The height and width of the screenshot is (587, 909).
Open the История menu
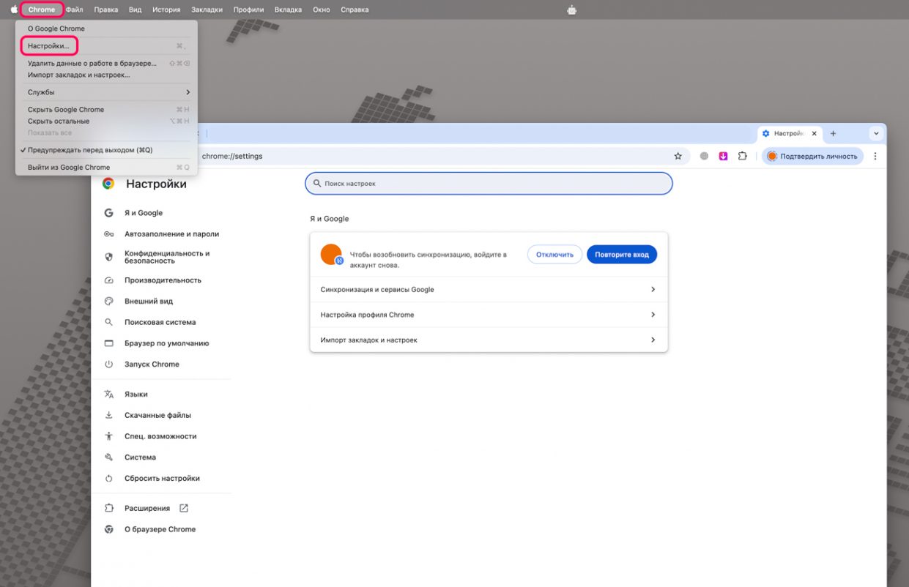pyautogui.click(x=166, y=10)
